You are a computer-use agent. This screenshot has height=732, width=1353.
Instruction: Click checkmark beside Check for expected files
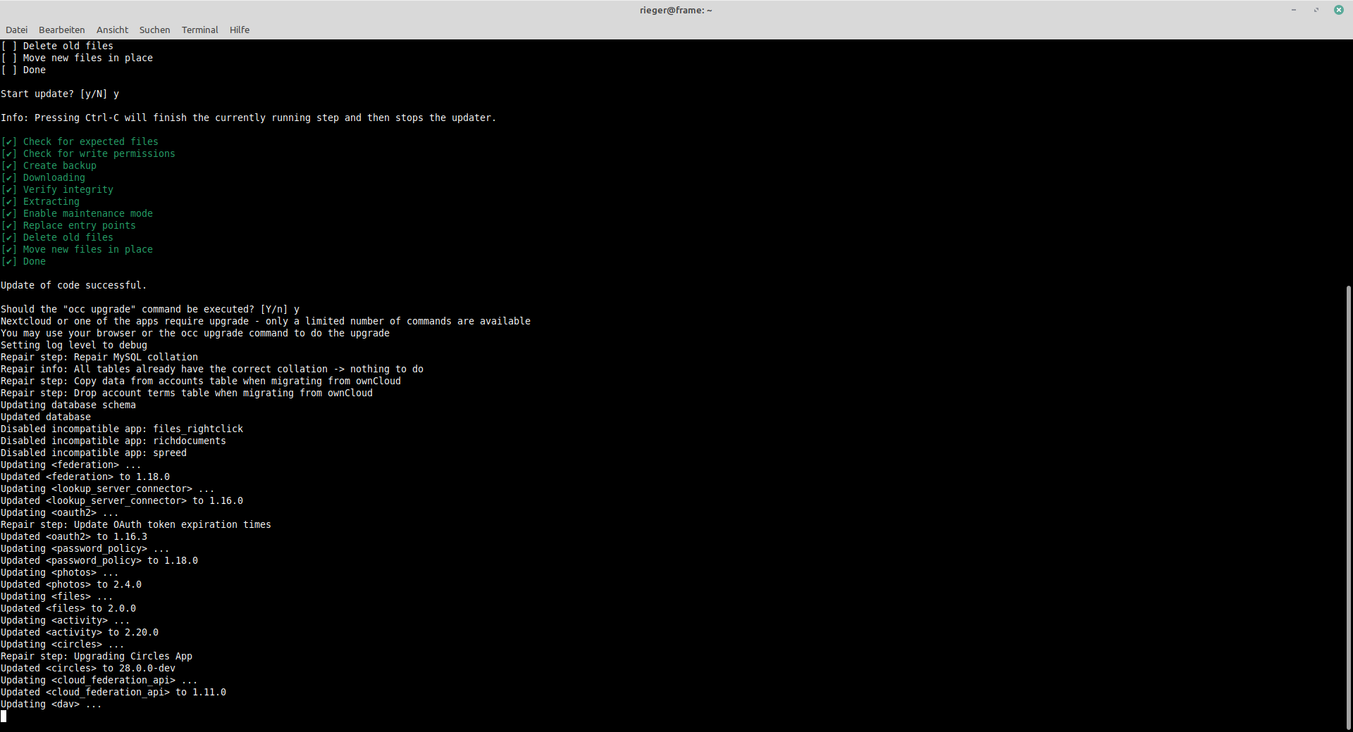point(9,141)
